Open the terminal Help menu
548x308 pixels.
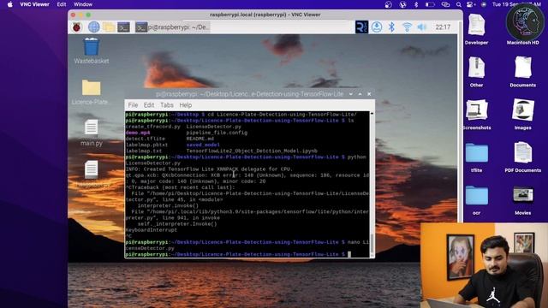pyautogui.click(x=185, y=105)
